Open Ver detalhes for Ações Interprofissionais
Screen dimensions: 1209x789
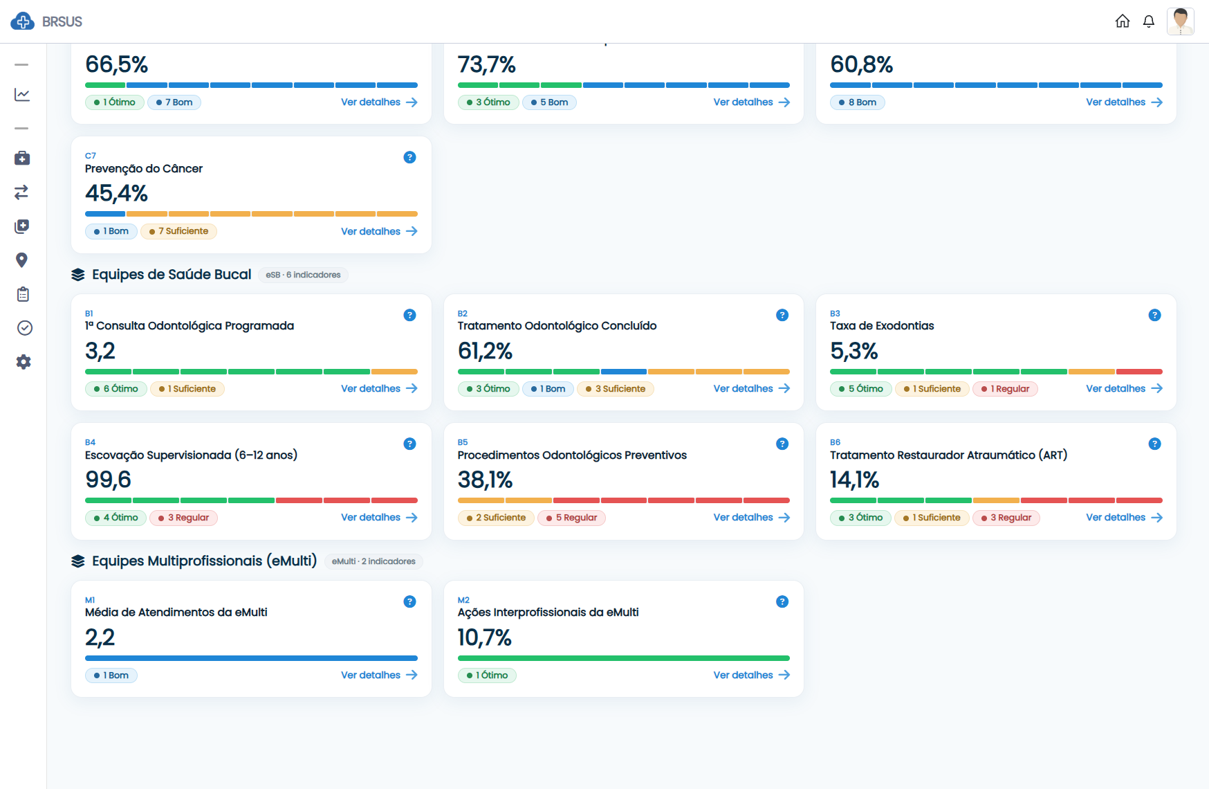pyautogui.click(x=752, y=675)
